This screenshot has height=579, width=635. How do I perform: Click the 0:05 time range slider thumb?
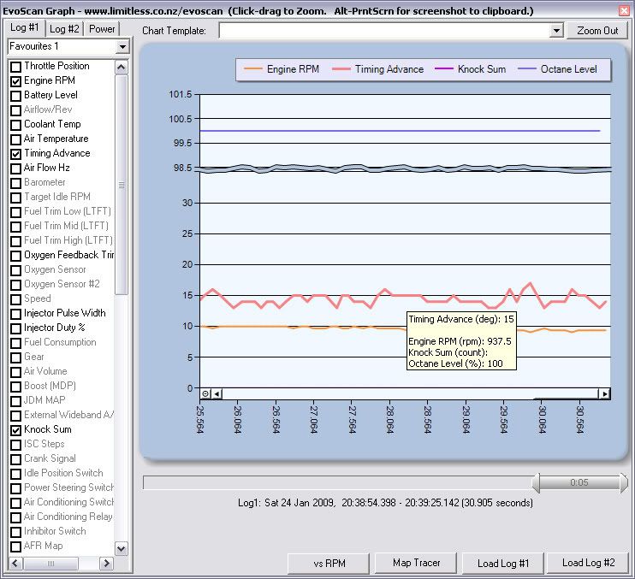tap(579, 482)
